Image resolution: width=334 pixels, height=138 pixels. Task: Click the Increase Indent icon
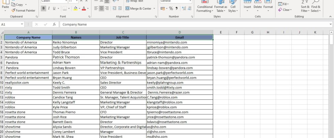click(120, 9)
